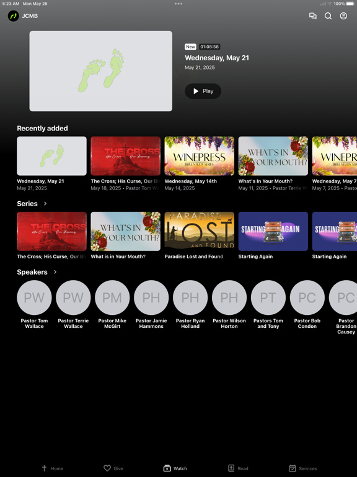Open the JCMB footprints logo
This screenshot has height=477, width=357.
pos(14,16)
